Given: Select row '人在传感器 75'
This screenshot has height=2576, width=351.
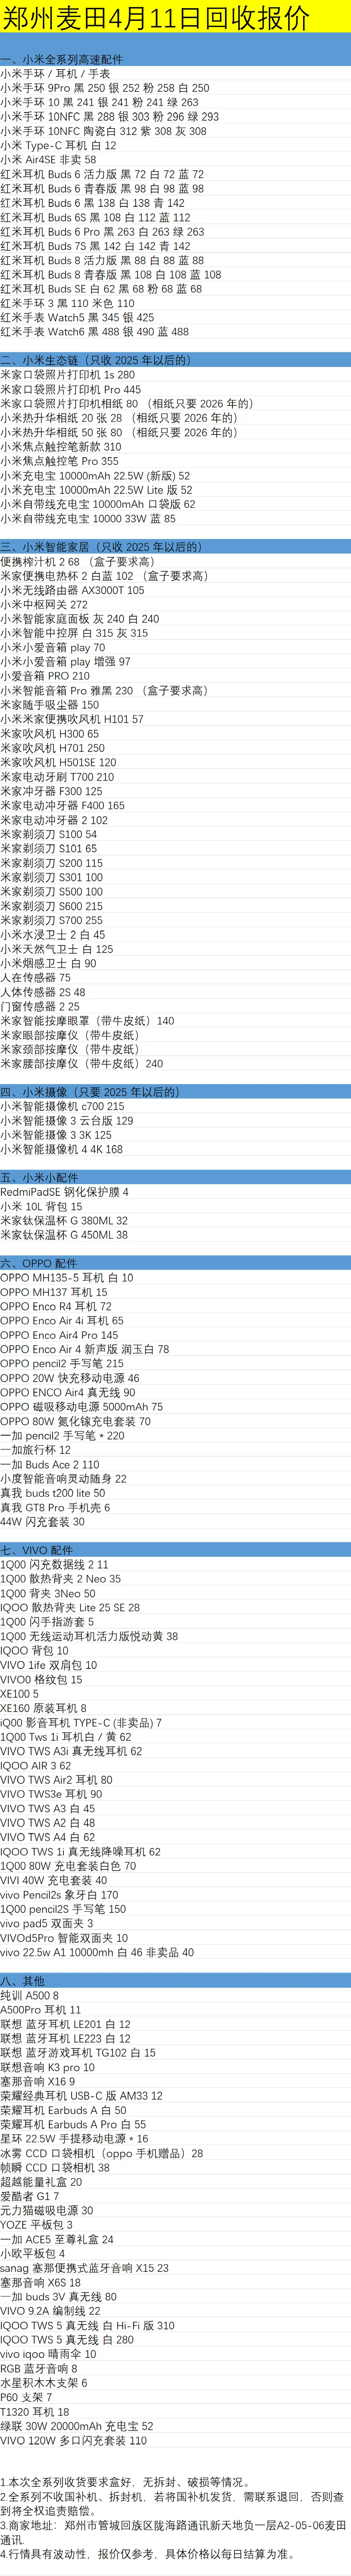Looking at the screenshot, I should 36,978.
